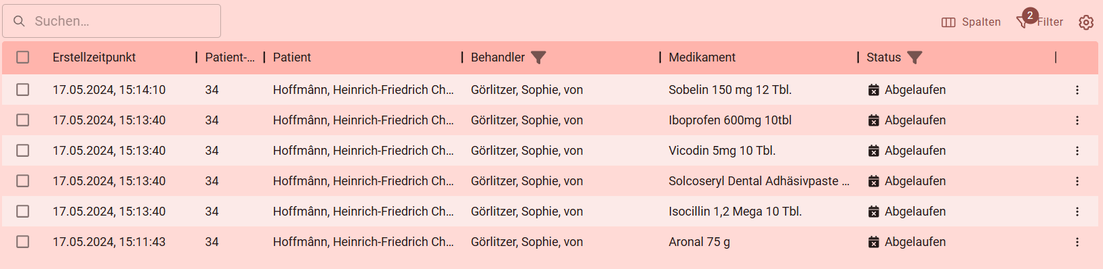The width and height of the screenshot is (1103, 269).
Task: Open the Spalten column chooser
Action: (x=971, y=22)
